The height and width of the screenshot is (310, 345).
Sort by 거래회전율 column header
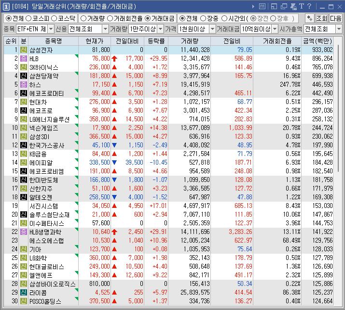click(277, 41)
